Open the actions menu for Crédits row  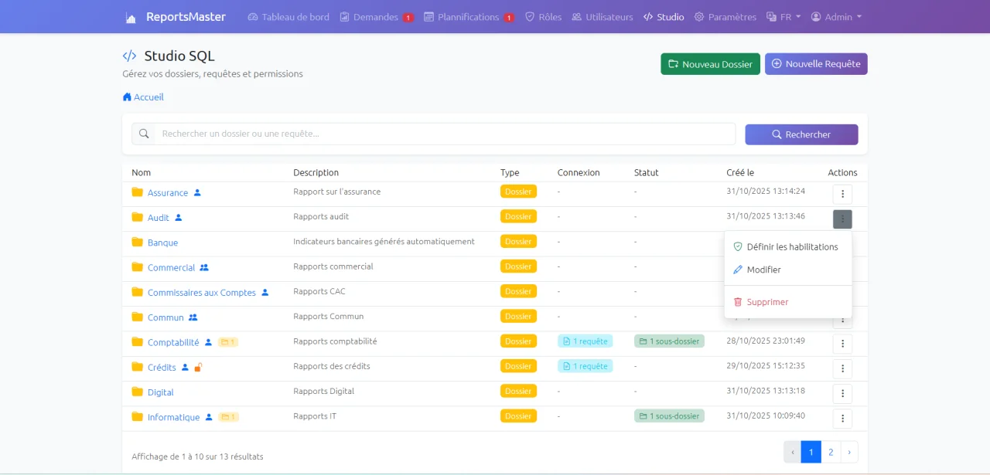[842, 368]
